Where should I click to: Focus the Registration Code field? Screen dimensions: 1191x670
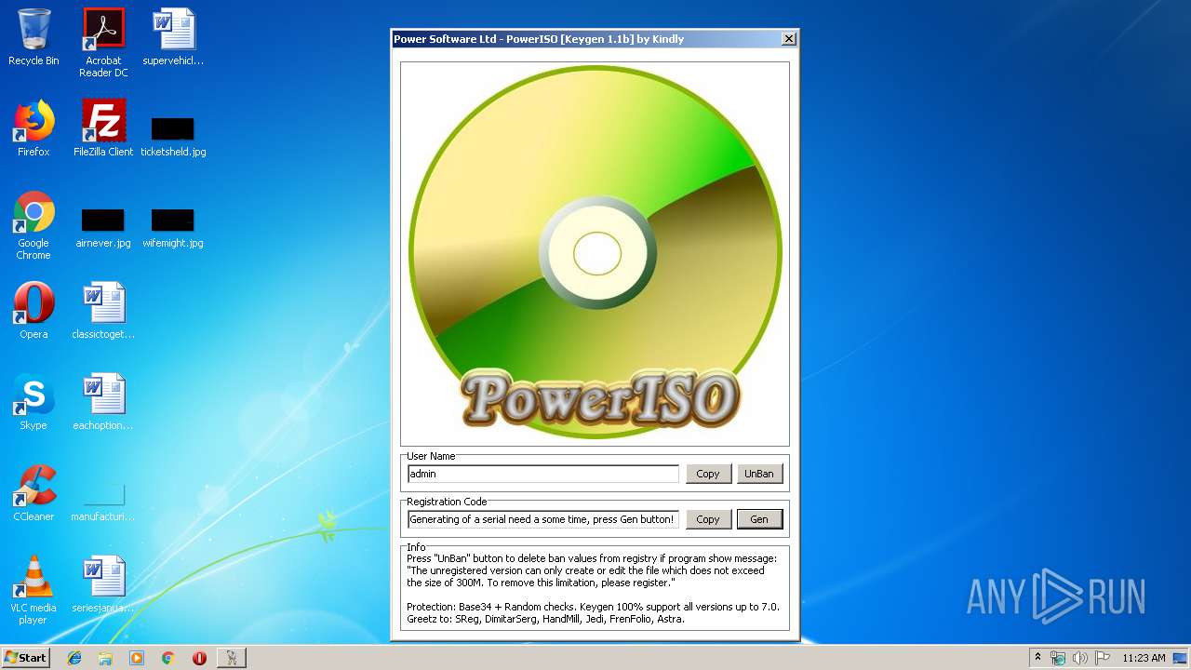point(543,519)
